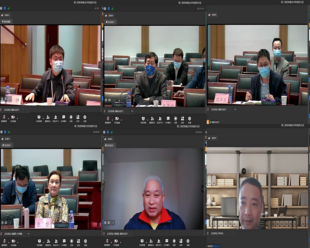The width and height of the screenshot is (310, 248).
Task: Expand share screen options arrow in the 01:06:40 window
Action: pyautogui.click(x=43, y=242)
